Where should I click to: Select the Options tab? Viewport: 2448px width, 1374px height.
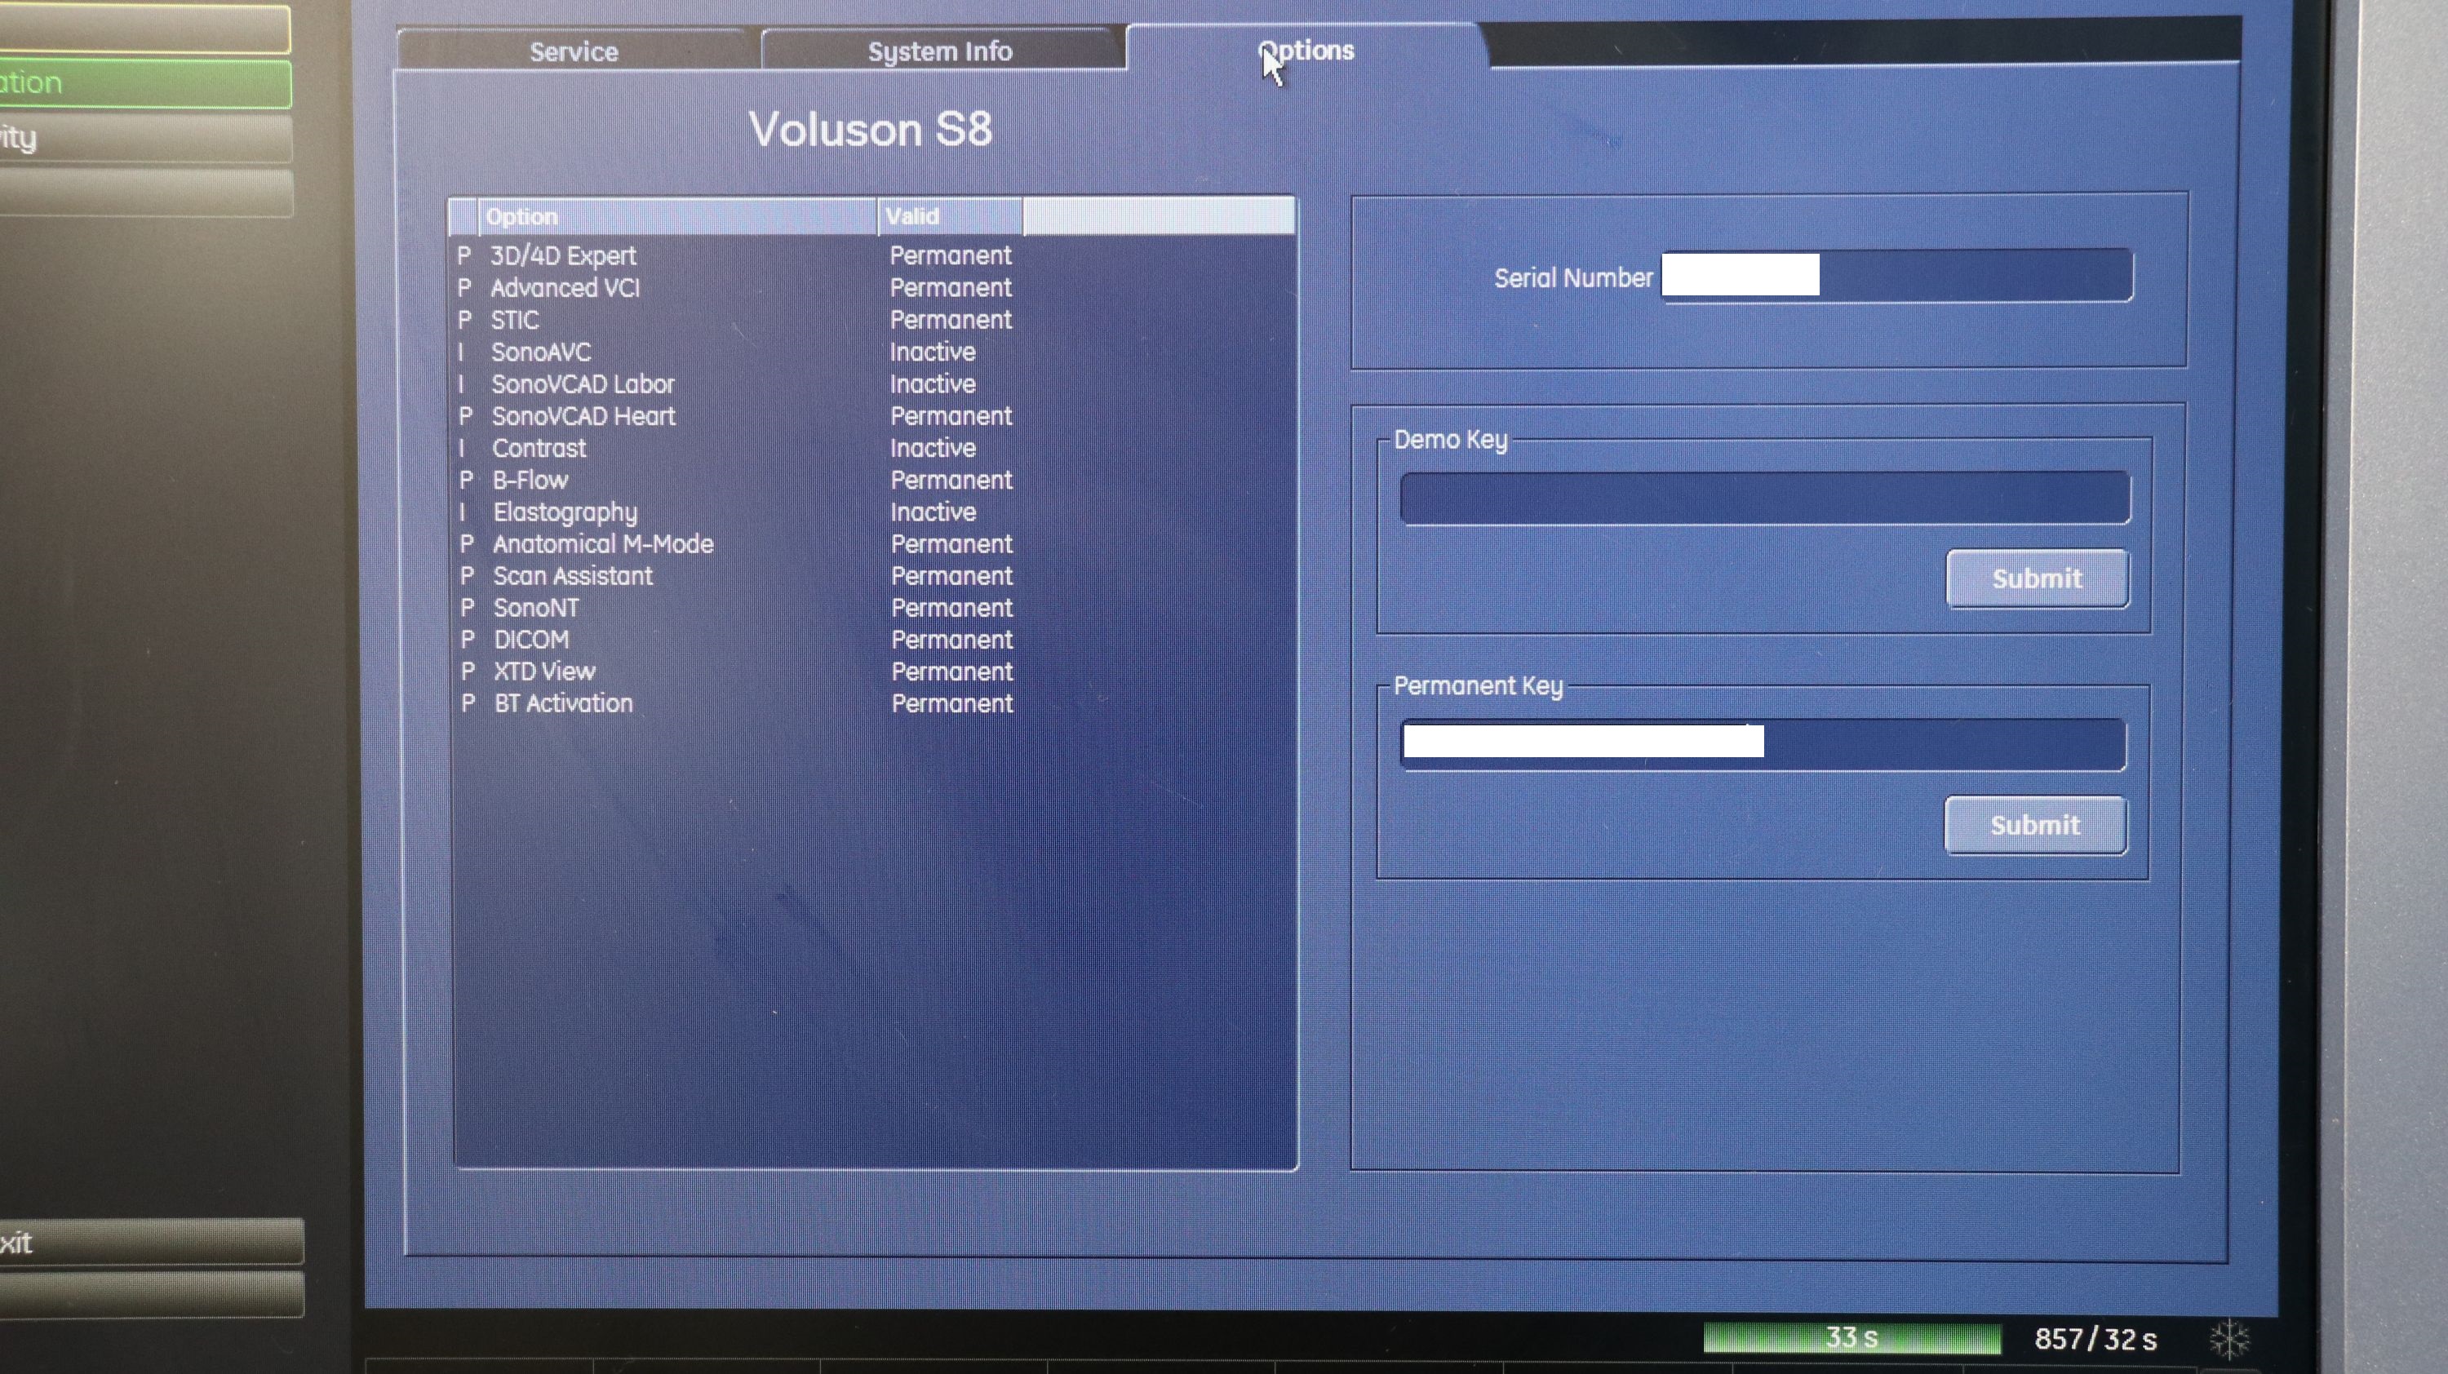pyautogui.click(x=1306, y=50)
